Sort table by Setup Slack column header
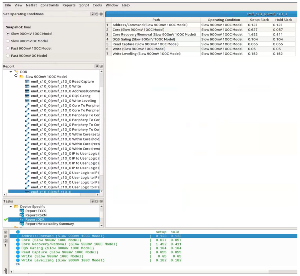Image resolution: width=300 pixels, height=276 pixels. pos(259,20)
